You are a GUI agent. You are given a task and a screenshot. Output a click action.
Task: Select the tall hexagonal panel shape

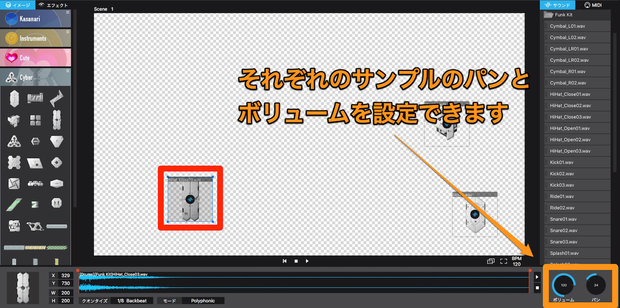coord(14,99)
